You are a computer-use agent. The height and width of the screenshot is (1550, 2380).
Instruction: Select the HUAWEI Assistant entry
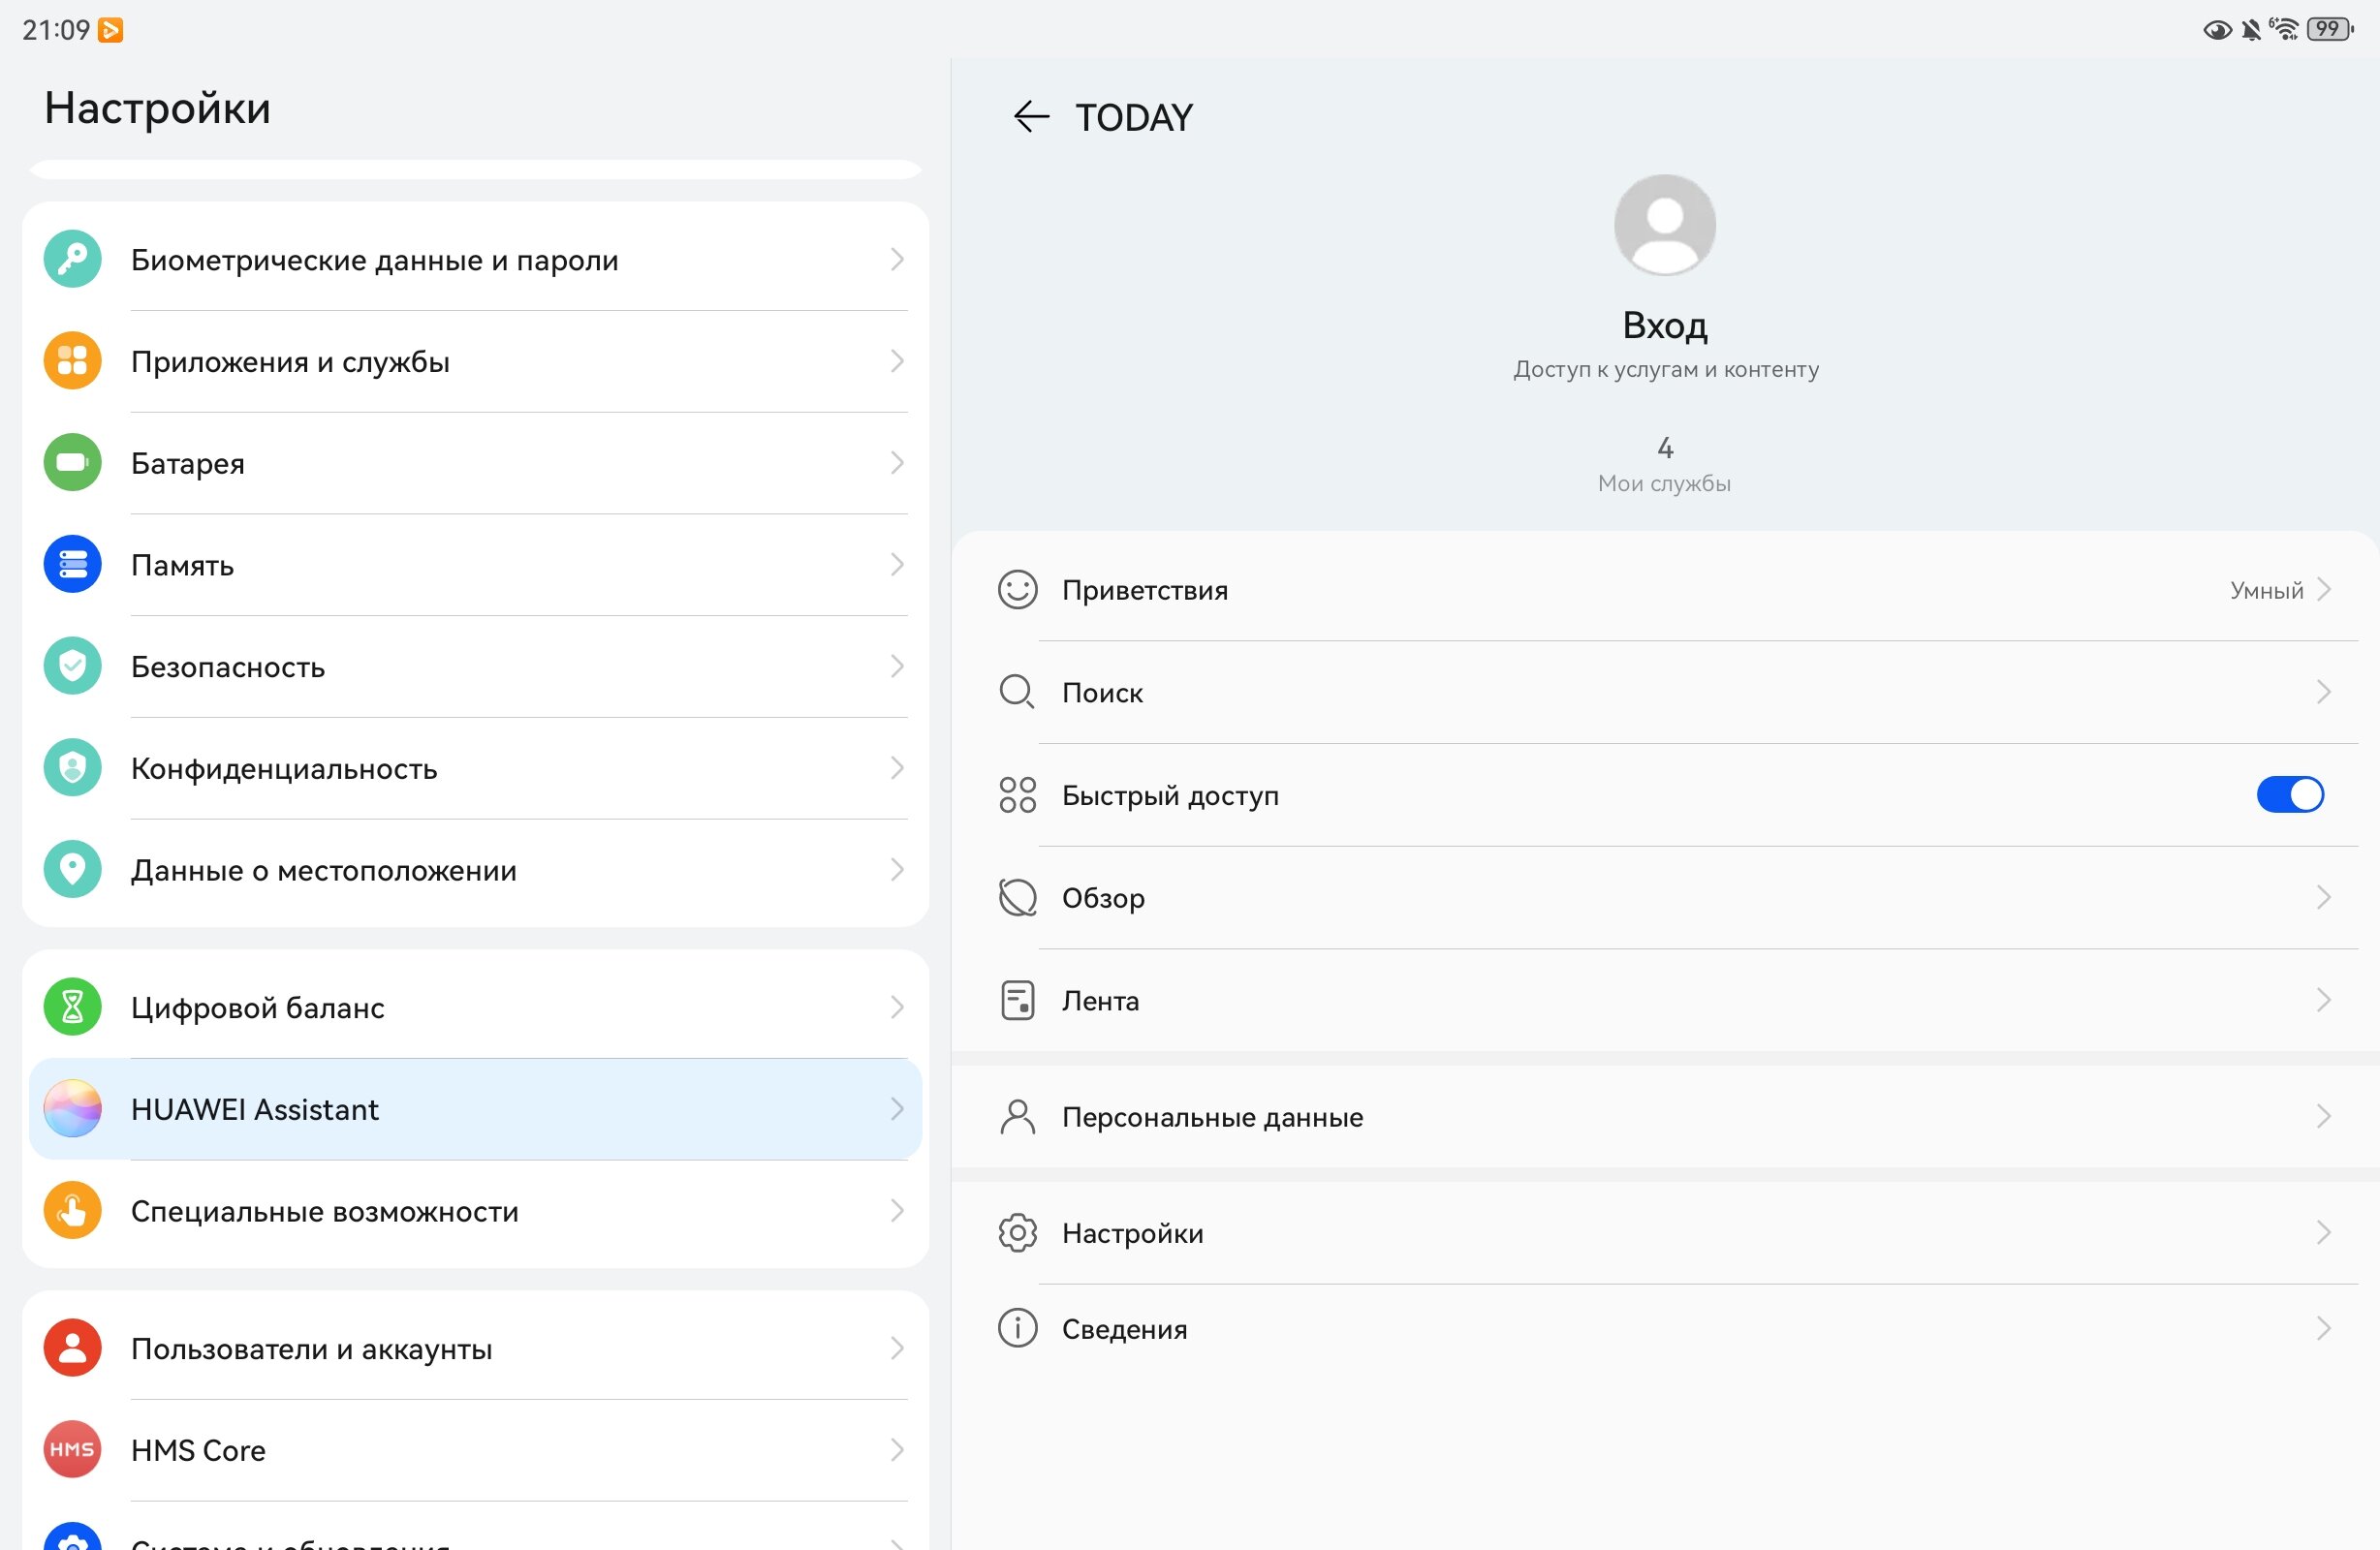[x=475, y=1109]
